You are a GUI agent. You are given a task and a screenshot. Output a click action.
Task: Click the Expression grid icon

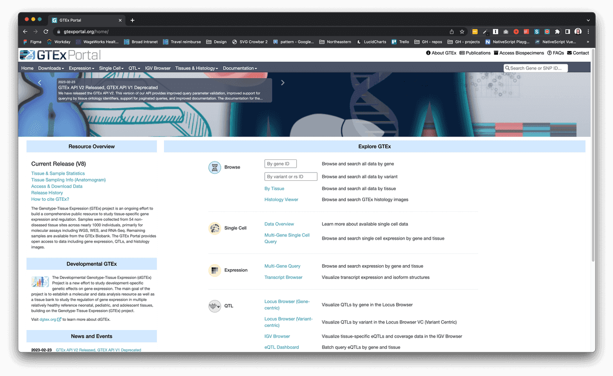pos(215,270)
